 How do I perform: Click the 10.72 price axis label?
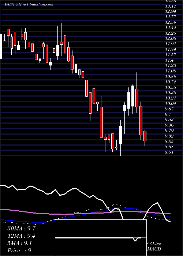[171, 82]
